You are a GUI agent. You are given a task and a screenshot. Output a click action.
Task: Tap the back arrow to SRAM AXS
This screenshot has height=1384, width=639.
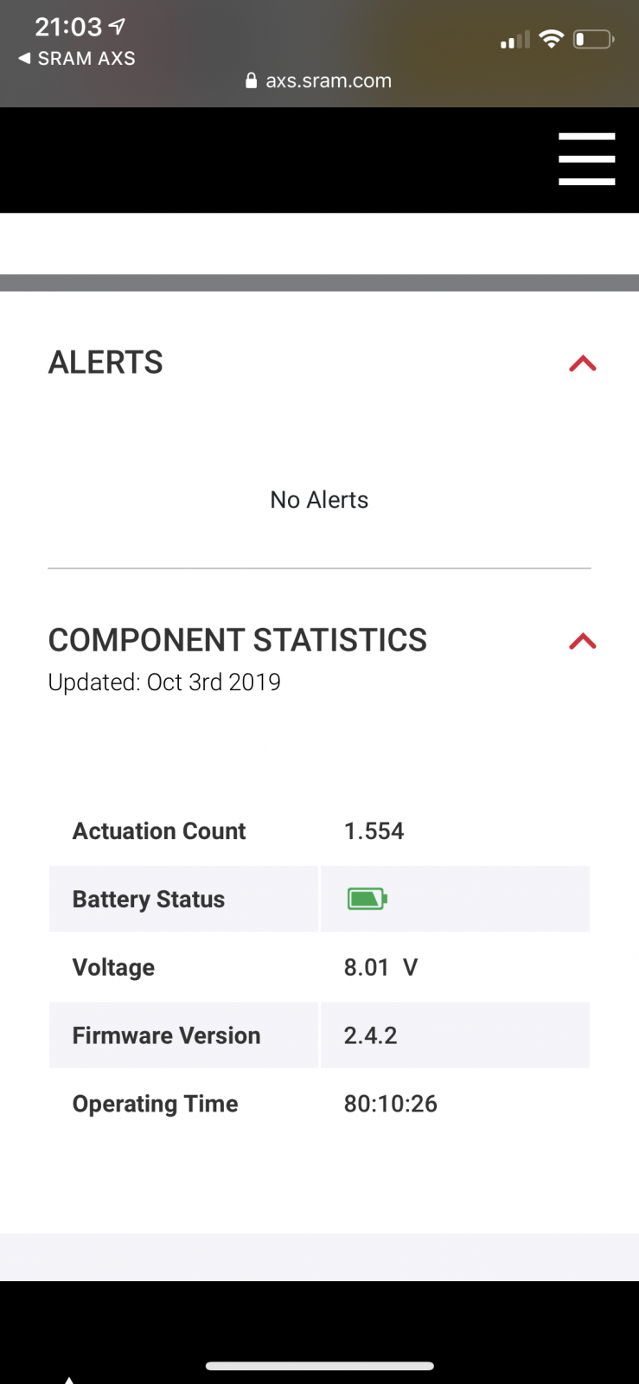click(x=24, y=58)
